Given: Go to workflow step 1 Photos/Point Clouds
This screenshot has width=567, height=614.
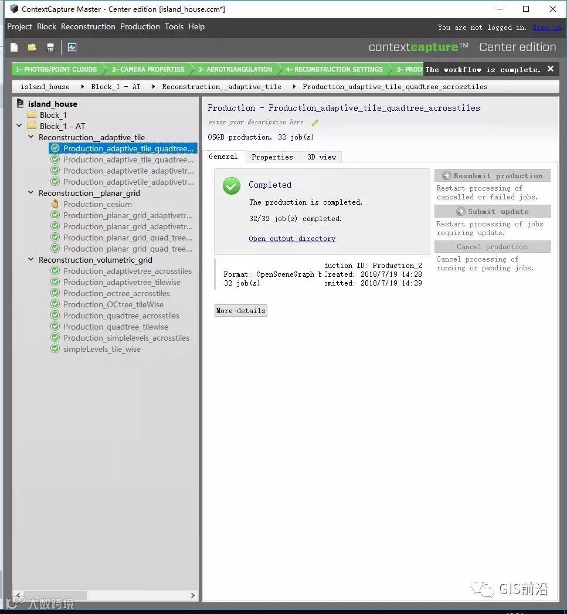Looking at the screenshot, I should coord(56,69).
